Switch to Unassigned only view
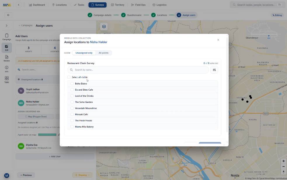This screenshot has width=287, height=180. coord(84,53)
